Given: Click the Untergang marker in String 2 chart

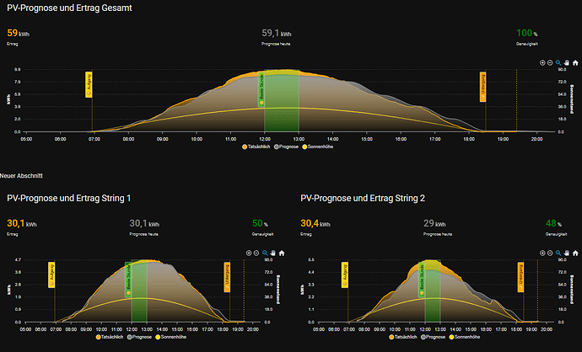Looking at the screenshot, I should coord(520,277).
